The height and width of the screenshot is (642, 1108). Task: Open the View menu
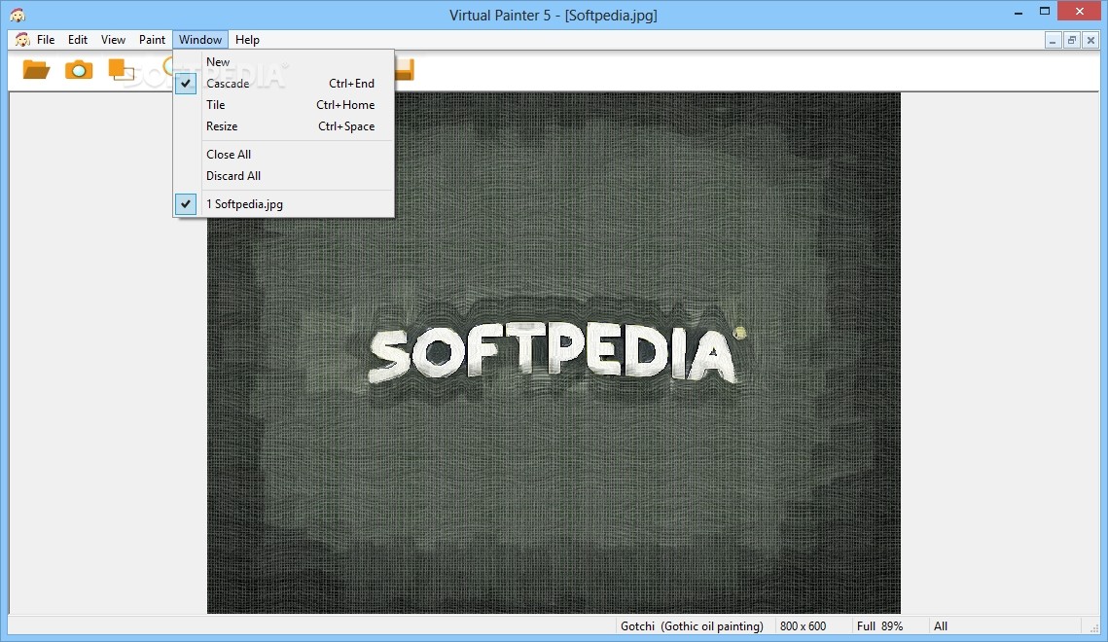[113, 40]
